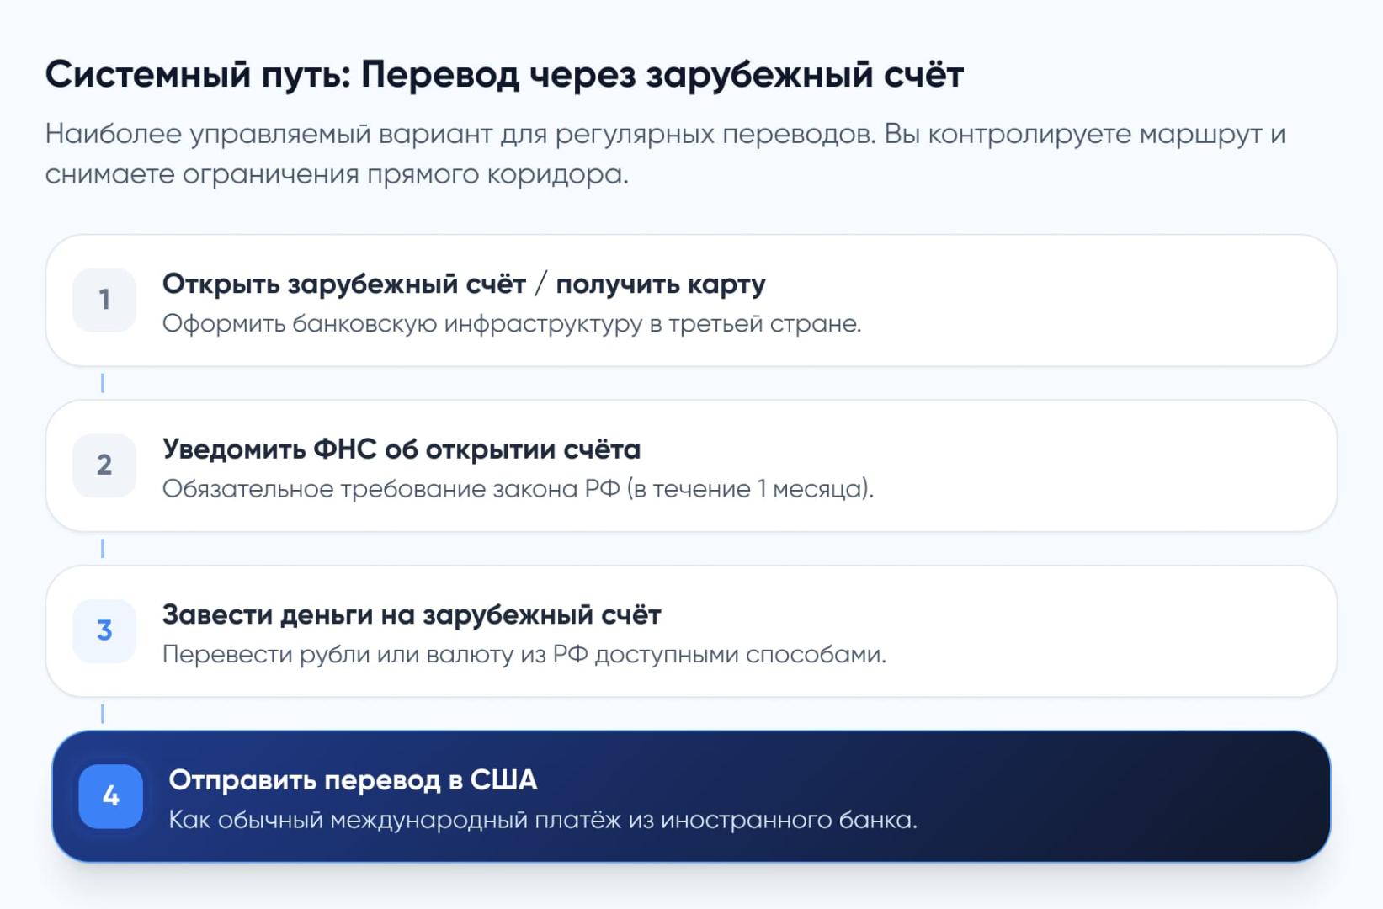The height and width of the screenshot is (909, 1383).
Task: Click 'Завести деньги на зарубежный счёт' title
Action: [412, 615]
